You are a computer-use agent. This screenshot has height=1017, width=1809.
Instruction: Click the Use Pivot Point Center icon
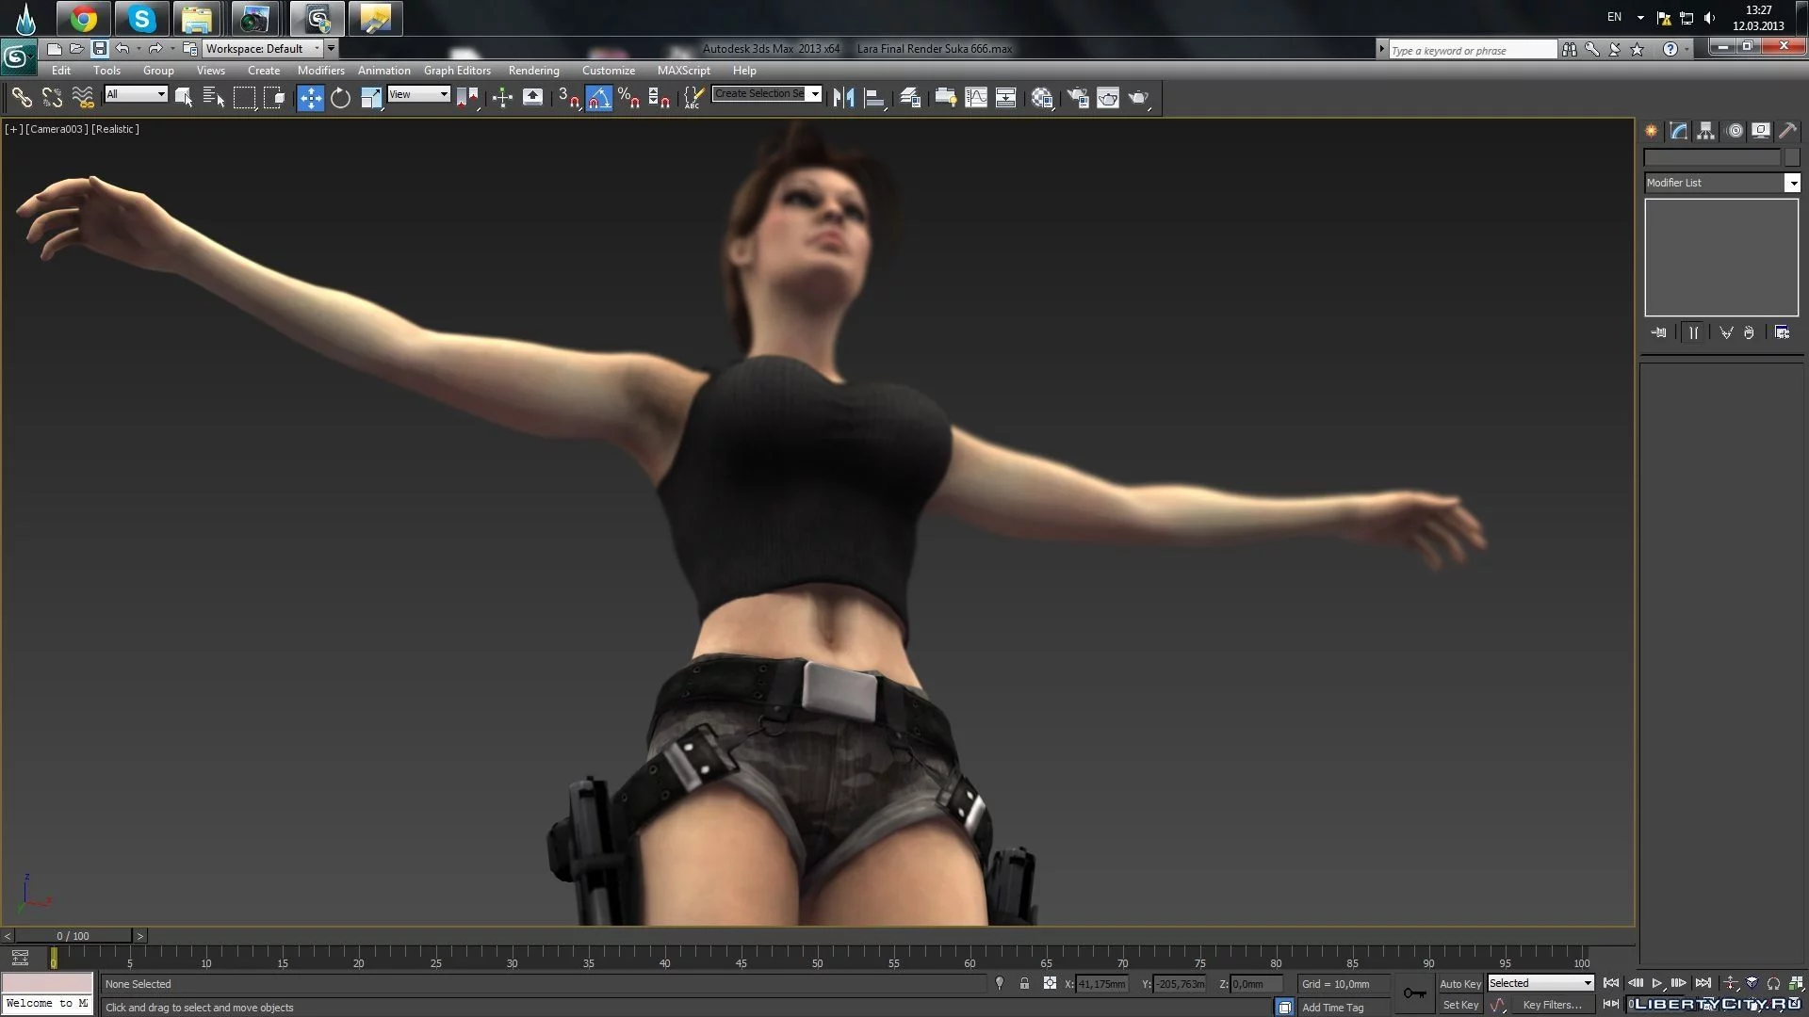[x=467, y=97]
